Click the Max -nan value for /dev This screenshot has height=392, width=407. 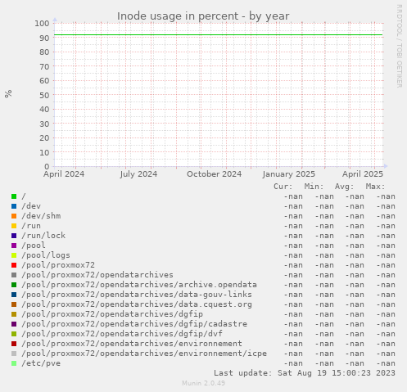386,206
